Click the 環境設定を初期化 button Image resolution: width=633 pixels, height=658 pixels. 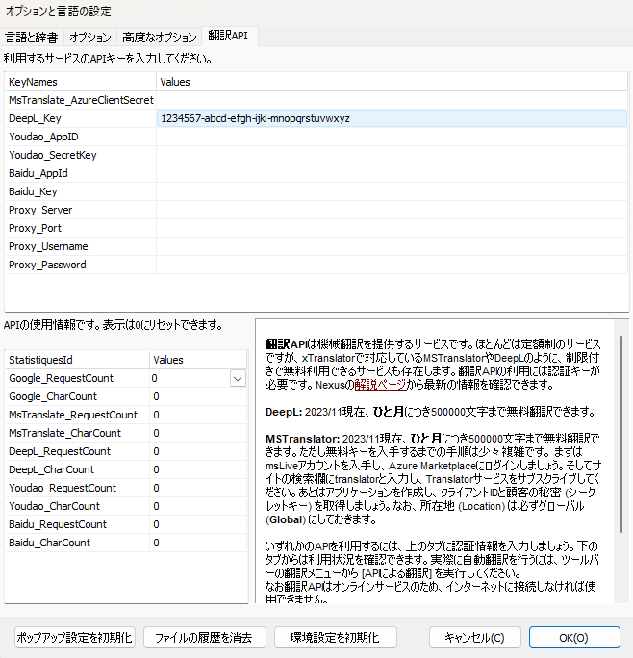(x=335, y=638)
